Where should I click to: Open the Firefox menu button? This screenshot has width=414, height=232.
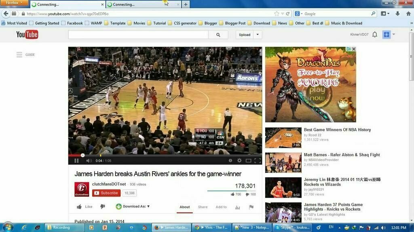click(14, 3)
